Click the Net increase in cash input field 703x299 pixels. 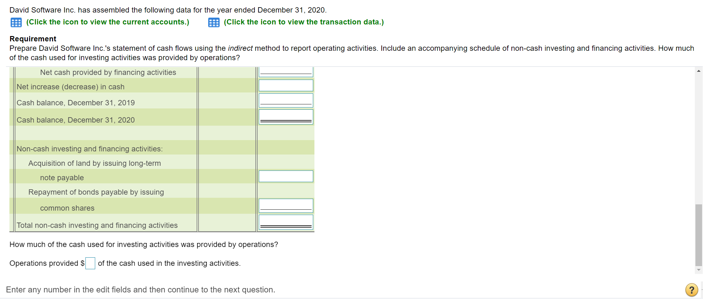(x=286, y=85)
